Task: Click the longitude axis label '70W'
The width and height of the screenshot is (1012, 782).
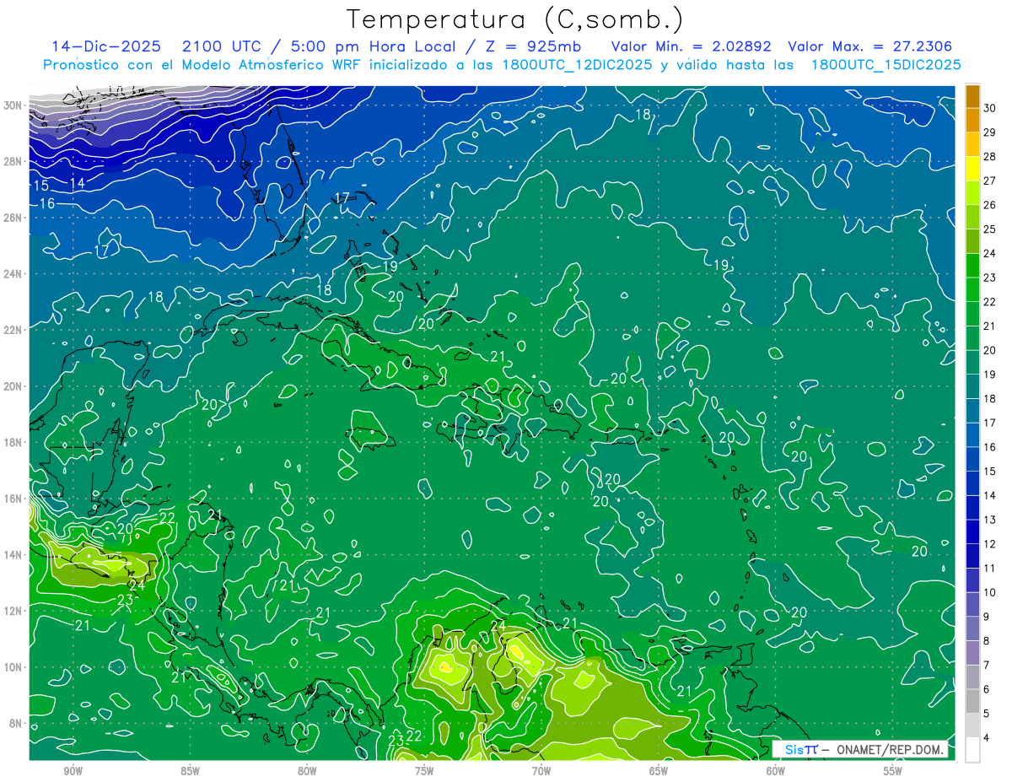Action: click(541, 771)
